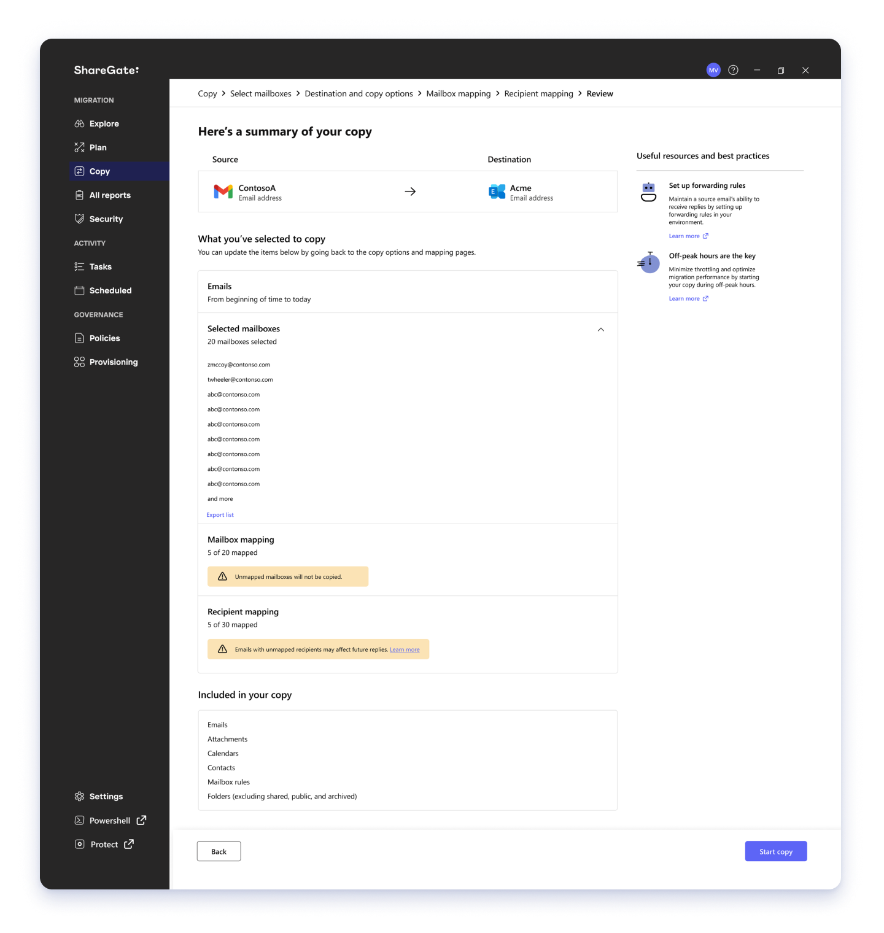Return to Mailbox mapping step
884x933 pixels.
[x=459, y=93]
